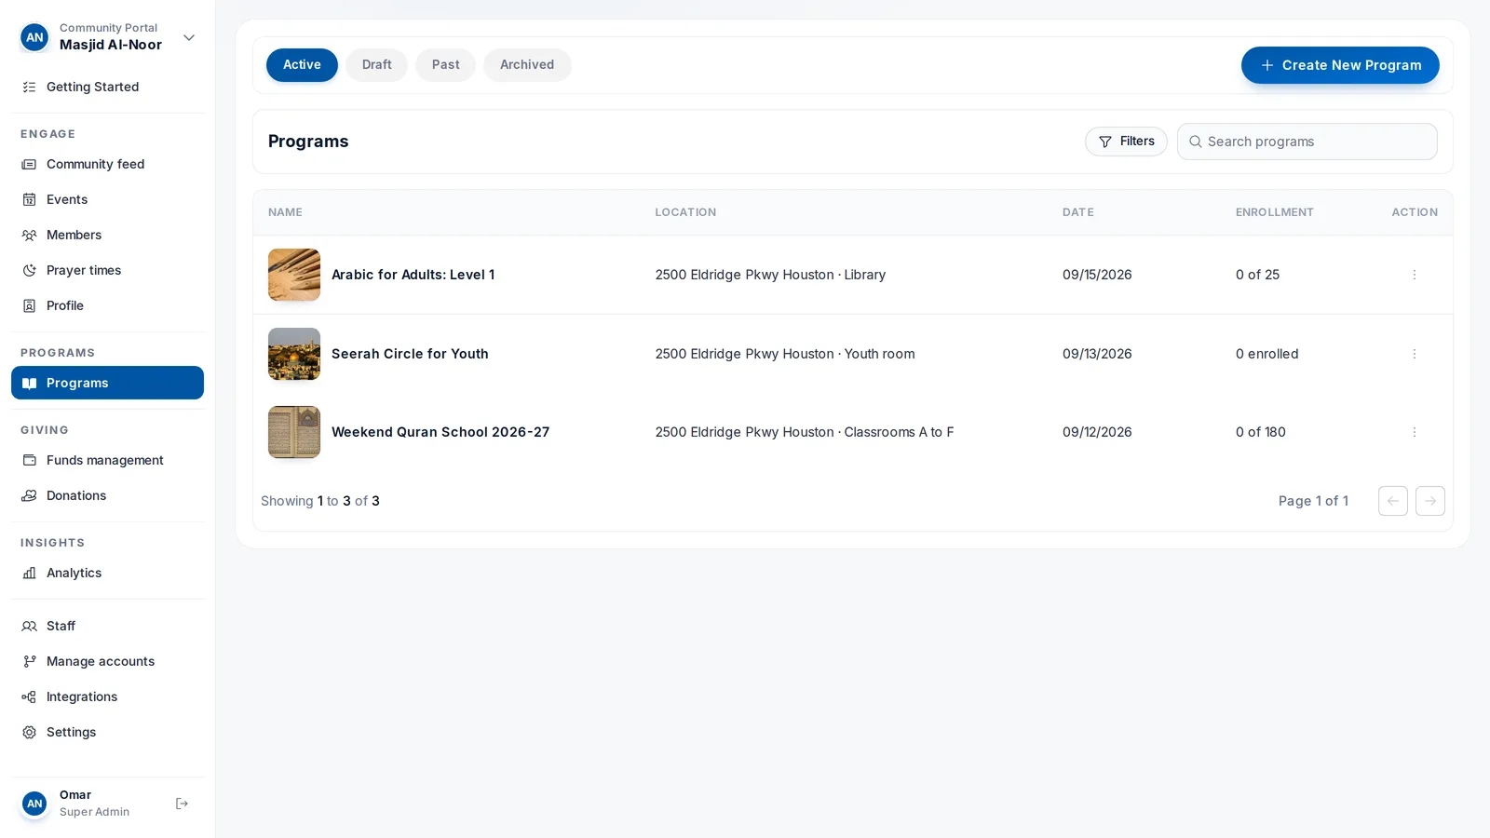Click the Profile badge icon

(x=29, y=305)
